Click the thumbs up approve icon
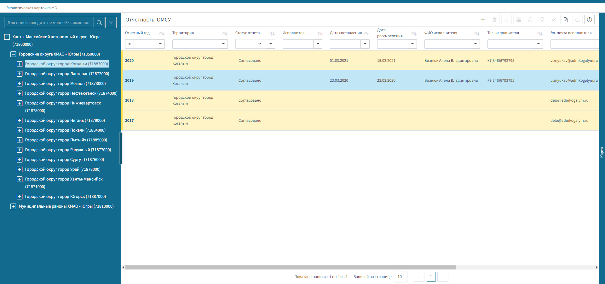The width and height of the screenshot is (605, 284). [x=530, y=20]
